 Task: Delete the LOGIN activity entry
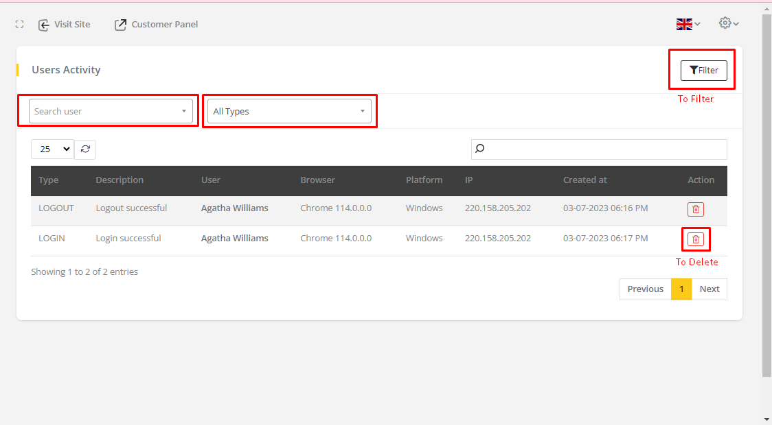tap(695, 239)
